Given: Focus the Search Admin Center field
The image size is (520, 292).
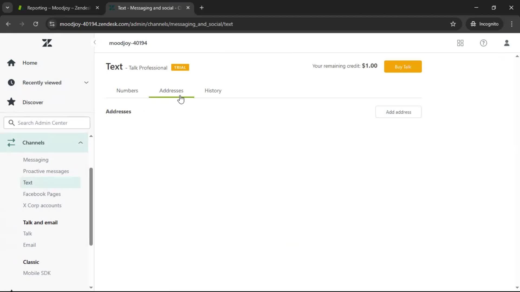Looking at the screenshot, I should click(x=47, y=123).
